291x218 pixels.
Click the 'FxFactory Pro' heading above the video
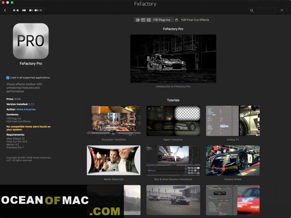pyautogui.click(x=173, y=29)
